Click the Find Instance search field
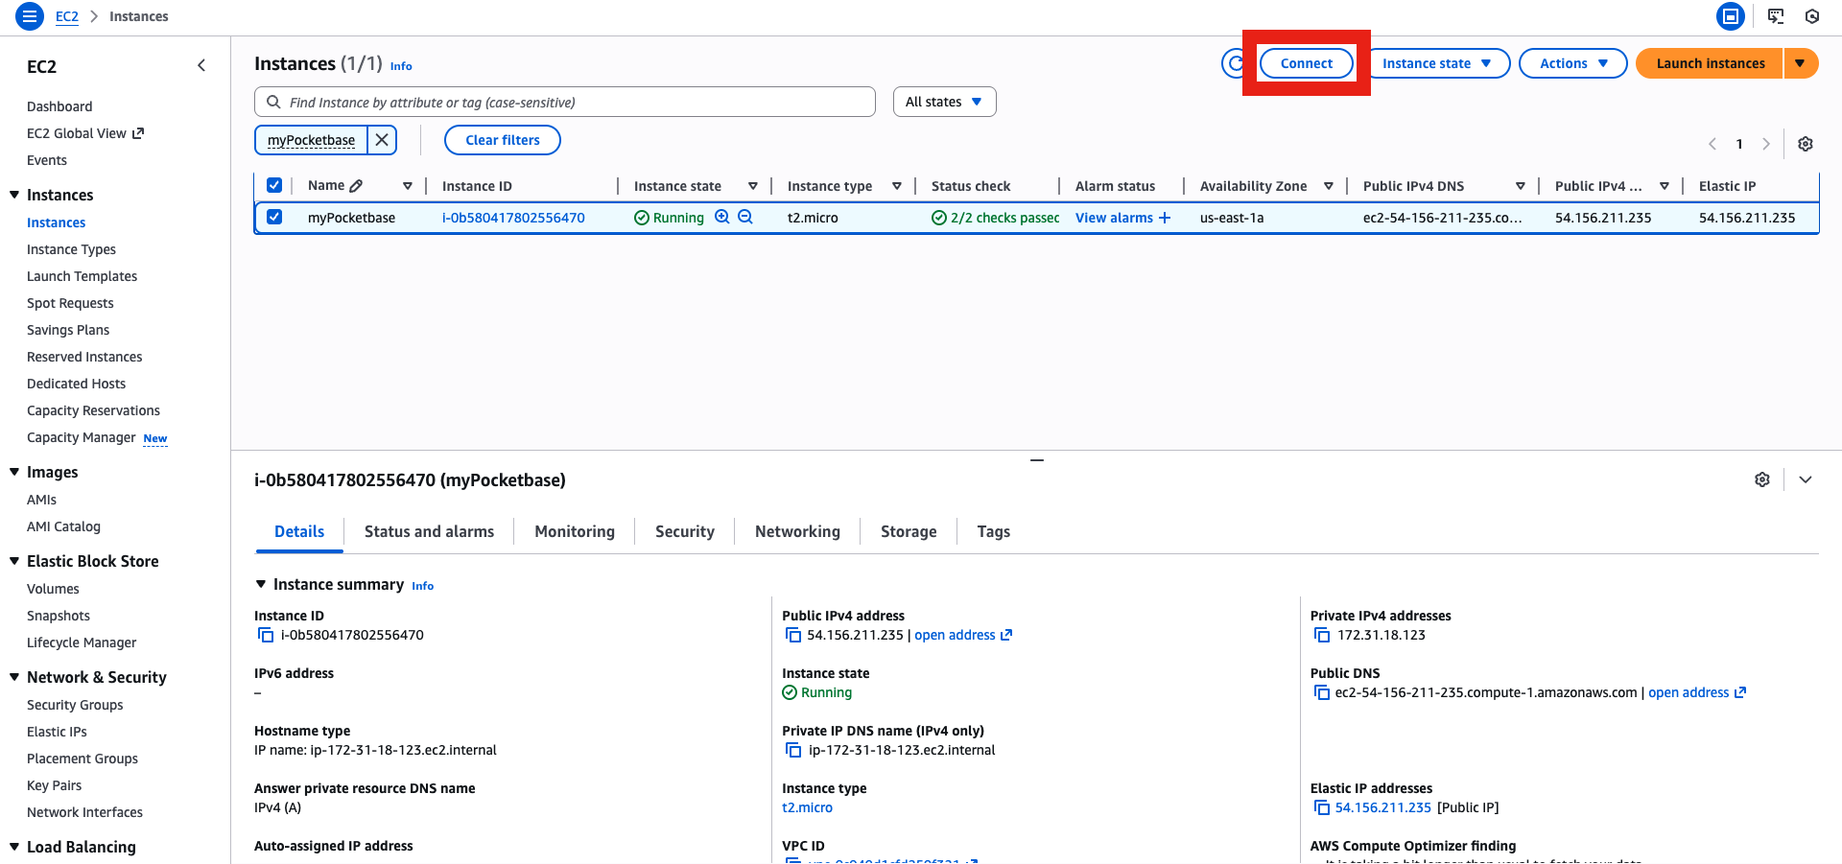This screenshot has height=864, width=1842. (564, 102)
